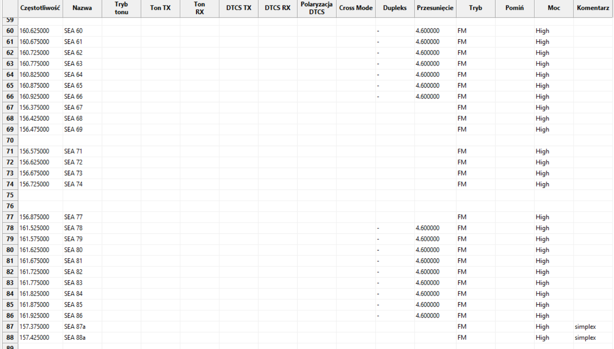Select row header number 60
The image size is (614, 349).
coord(10,31)
